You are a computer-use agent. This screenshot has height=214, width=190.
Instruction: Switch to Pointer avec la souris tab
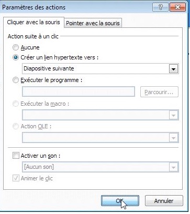point(93,23)
